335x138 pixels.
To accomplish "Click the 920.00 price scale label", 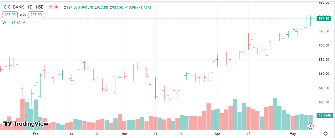I will point(323,31).
